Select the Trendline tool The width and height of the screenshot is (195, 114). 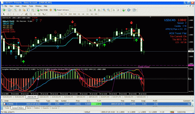click(x=22, y=14)
